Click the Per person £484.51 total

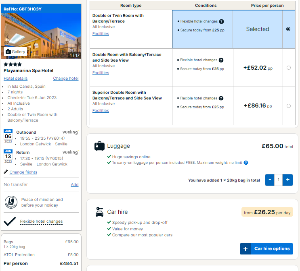click(x=41, y=263)
